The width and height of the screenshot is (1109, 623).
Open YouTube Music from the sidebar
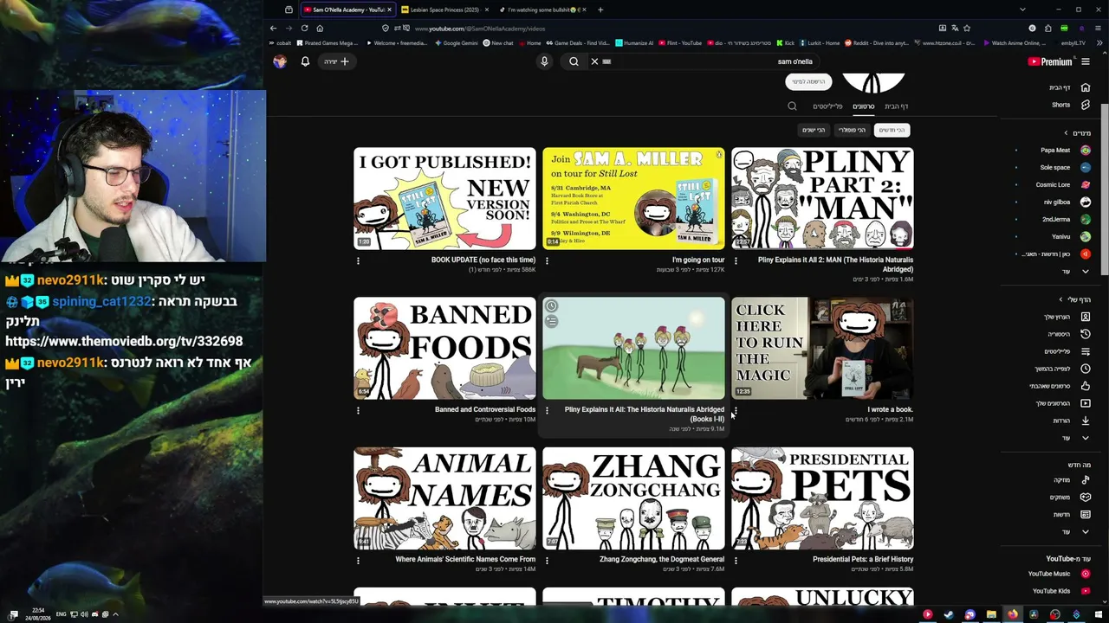point(1059,574)
